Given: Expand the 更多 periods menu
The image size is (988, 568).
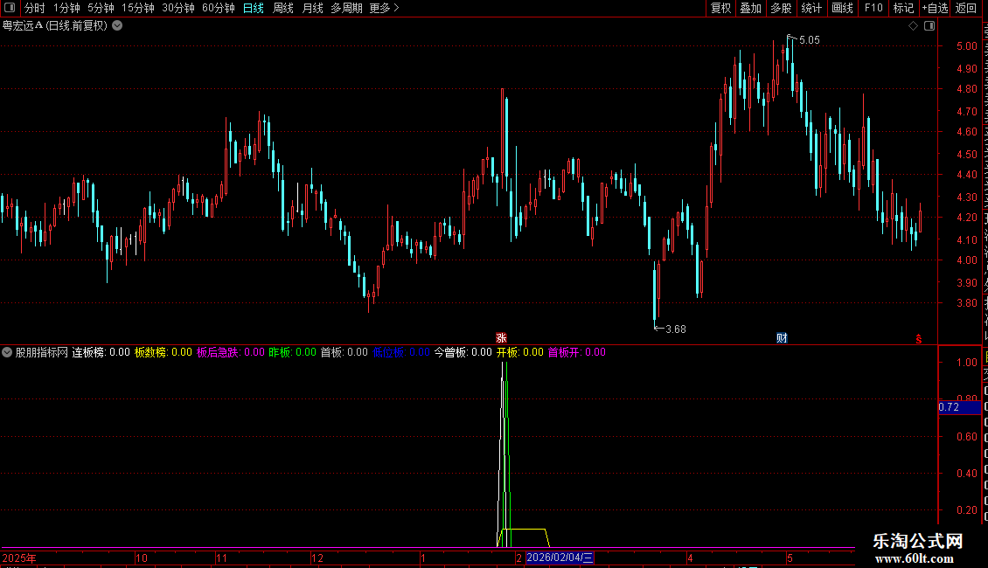Looking at the screenshot, I should point(385,8).
